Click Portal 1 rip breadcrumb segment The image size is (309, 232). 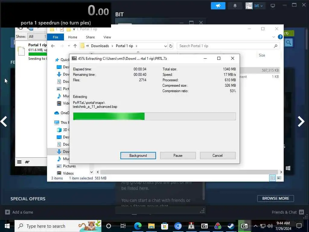tap(124, 46)
